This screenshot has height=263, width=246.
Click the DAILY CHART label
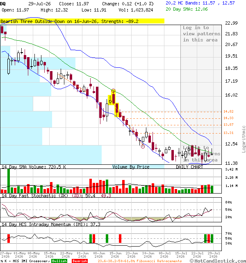(x=189, y=167)
